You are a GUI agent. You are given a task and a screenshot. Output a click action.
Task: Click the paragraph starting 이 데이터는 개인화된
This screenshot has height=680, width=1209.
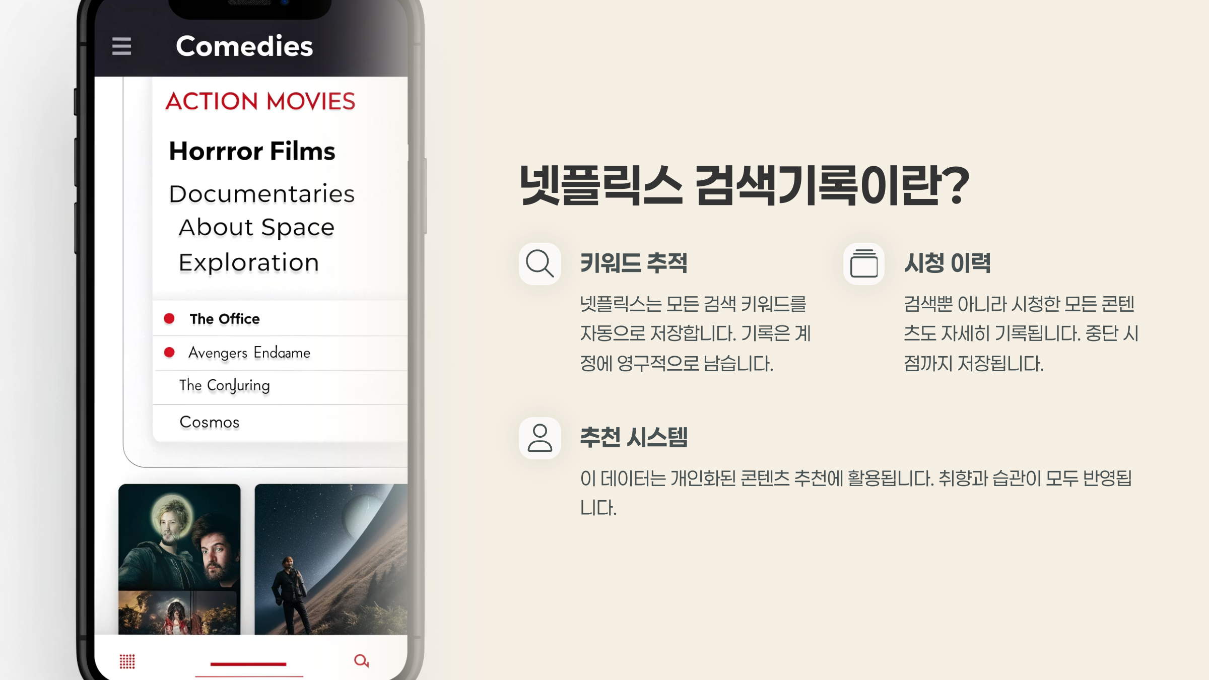(x=856, y=493)
